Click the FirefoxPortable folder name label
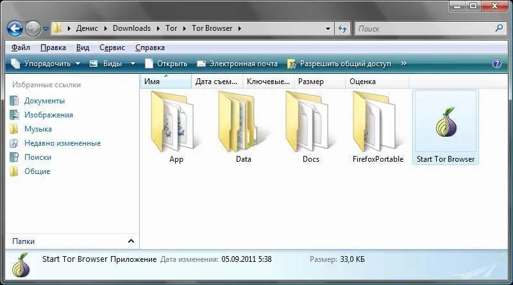The height and width of the screenshot is (285, 513). (378, 159)
